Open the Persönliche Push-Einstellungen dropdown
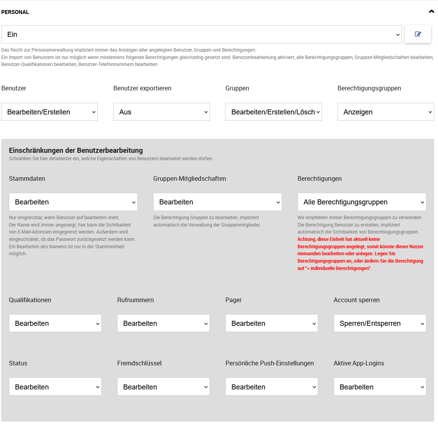This screenshot has width=438, height=429. coord(272,387)
